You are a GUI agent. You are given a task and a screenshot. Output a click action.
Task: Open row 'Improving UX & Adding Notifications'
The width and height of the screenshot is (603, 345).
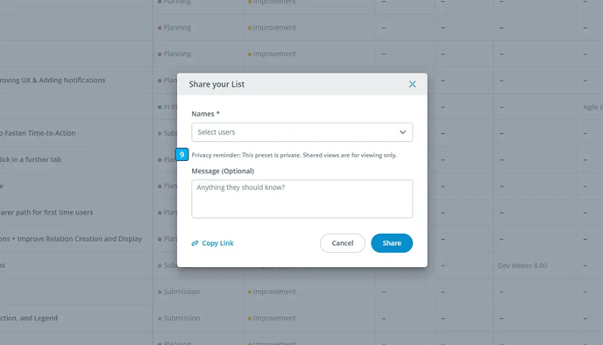point(53,81)
